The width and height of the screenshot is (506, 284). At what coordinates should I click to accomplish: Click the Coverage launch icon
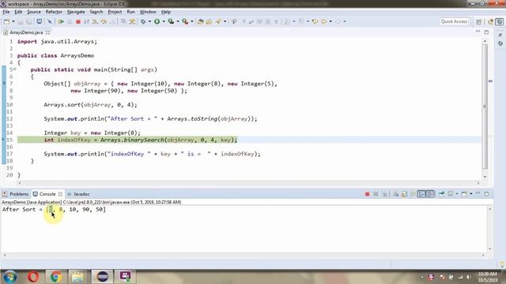[x=171, y=21]
